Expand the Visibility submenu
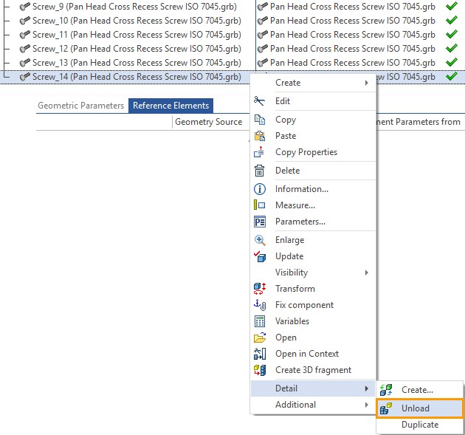This screenshot has width=465, height=435. click(314, 273)
